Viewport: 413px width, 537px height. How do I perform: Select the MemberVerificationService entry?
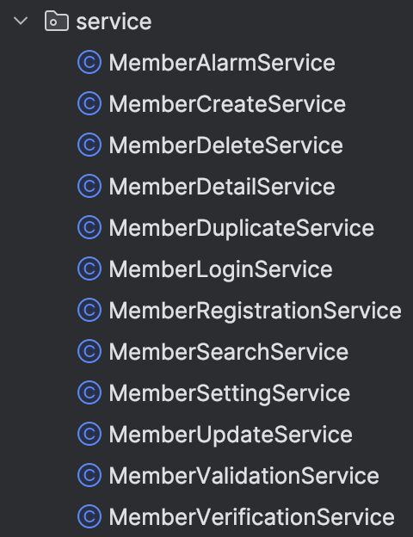[252, 517]
